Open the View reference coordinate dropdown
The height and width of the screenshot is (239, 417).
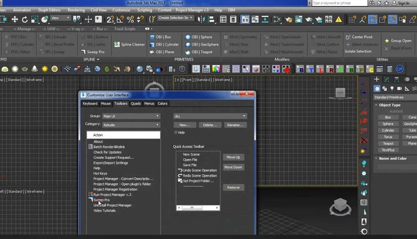(x=61, y=18)
